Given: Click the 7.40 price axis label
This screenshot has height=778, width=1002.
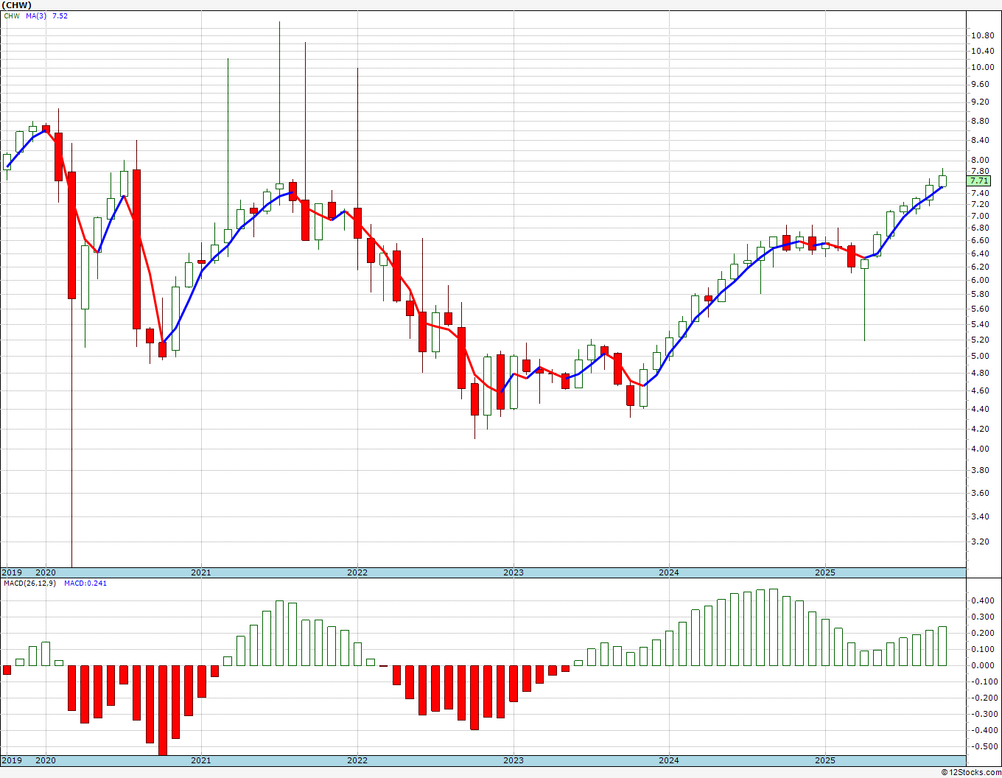Looking at the screenshot, I should (980, 193).
